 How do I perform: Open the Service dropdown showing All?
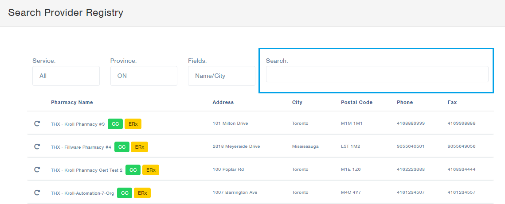(x=66, y=76)
